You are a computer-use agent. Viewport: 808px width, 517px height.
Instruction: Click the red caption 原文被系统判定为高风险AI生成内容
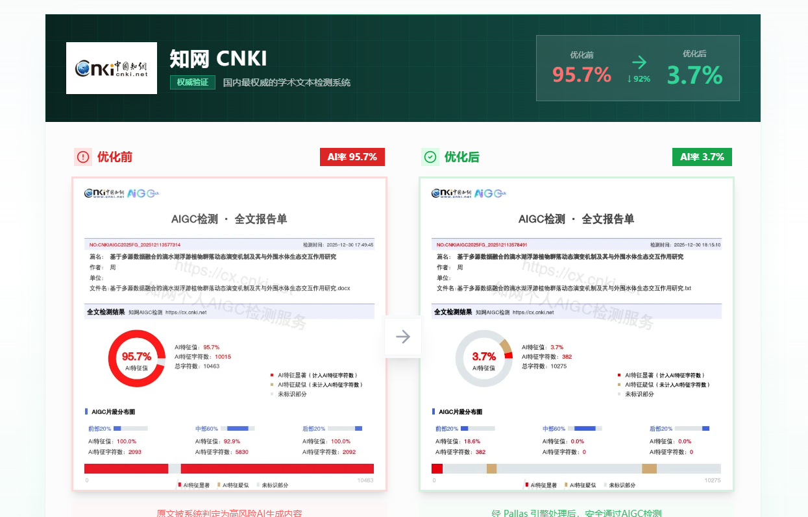click(x=229, y=513)
